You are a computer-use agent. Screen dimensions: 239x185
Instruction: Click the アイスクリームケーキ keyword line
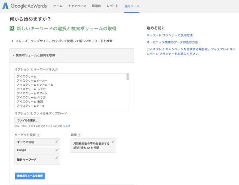[31, 106]
